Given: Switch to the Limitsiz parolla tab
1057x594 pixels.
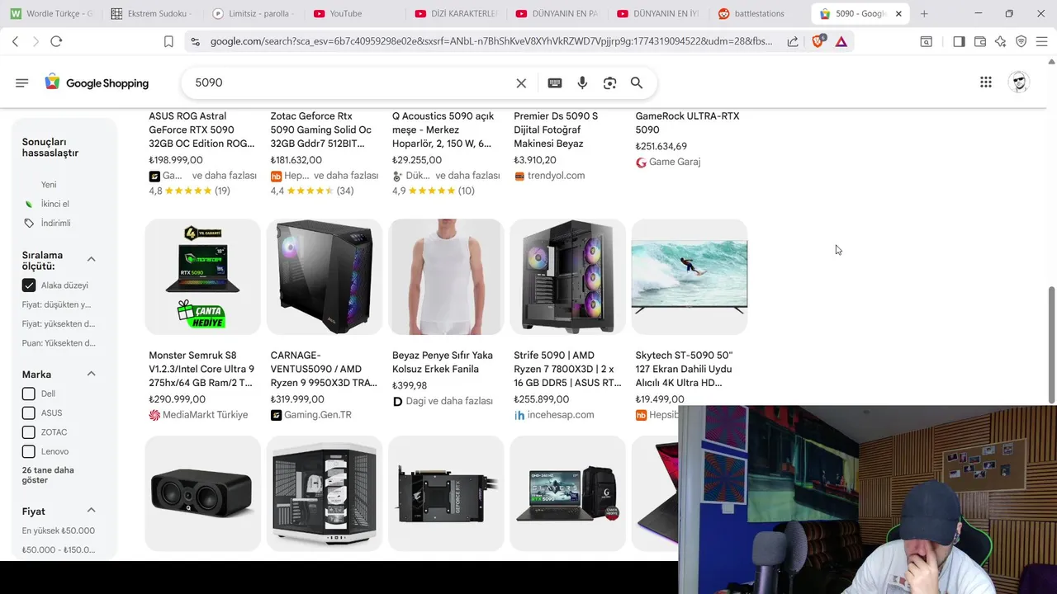Looking at the screenshot, I should [254, 13].
